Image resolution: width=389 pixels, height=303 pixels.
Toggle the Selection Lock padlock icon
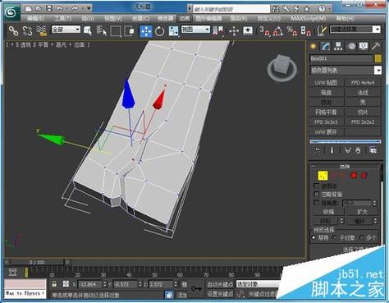(x=54, y=284)
